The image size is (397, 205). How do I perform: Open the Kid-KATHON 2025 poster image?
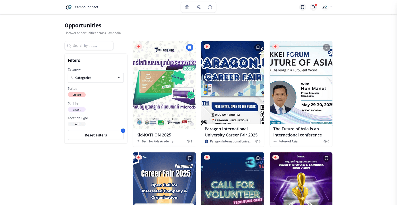click(x=164, y=85)
